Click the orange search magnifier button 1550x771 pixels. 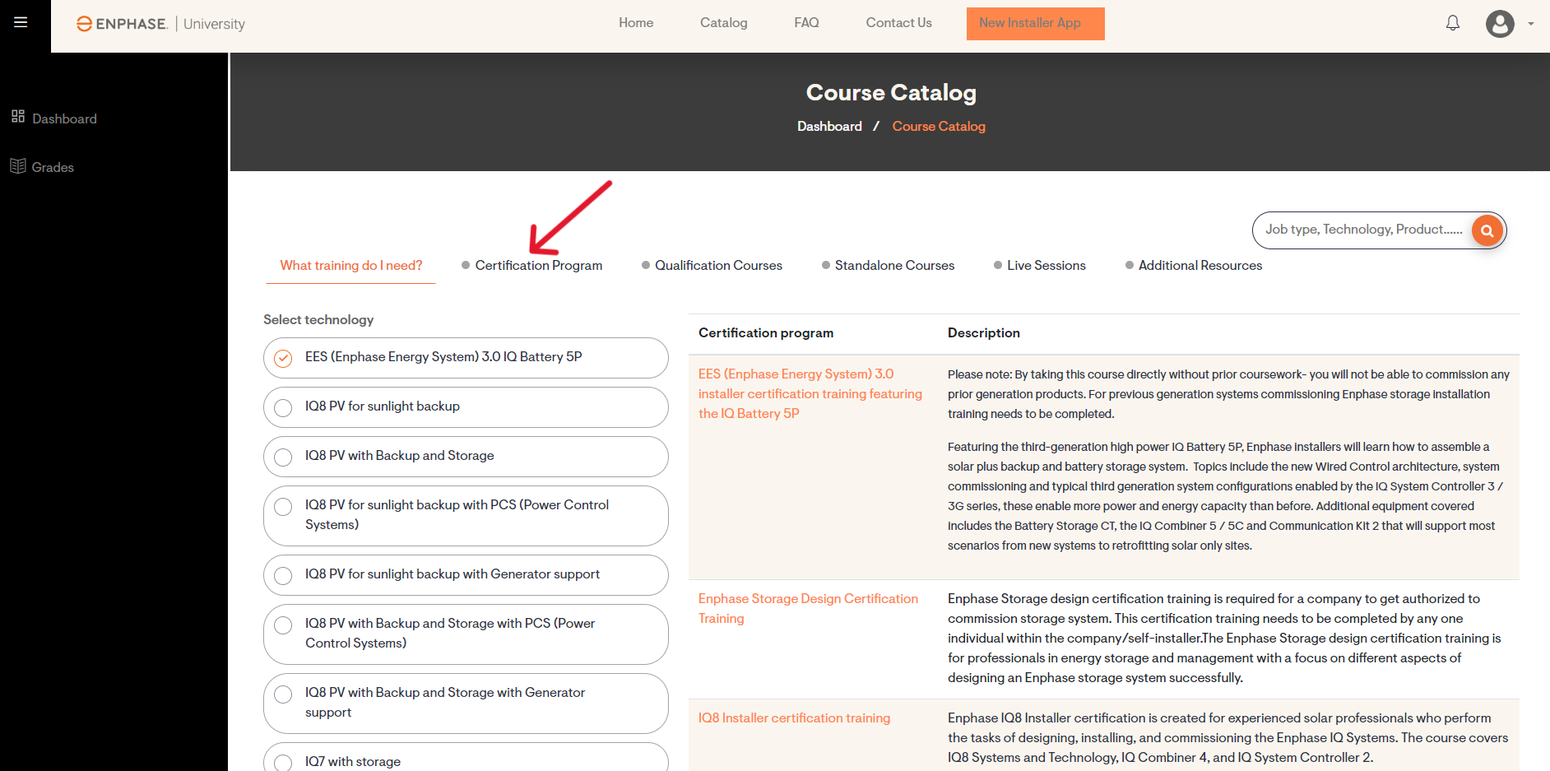click(1487, 231)
